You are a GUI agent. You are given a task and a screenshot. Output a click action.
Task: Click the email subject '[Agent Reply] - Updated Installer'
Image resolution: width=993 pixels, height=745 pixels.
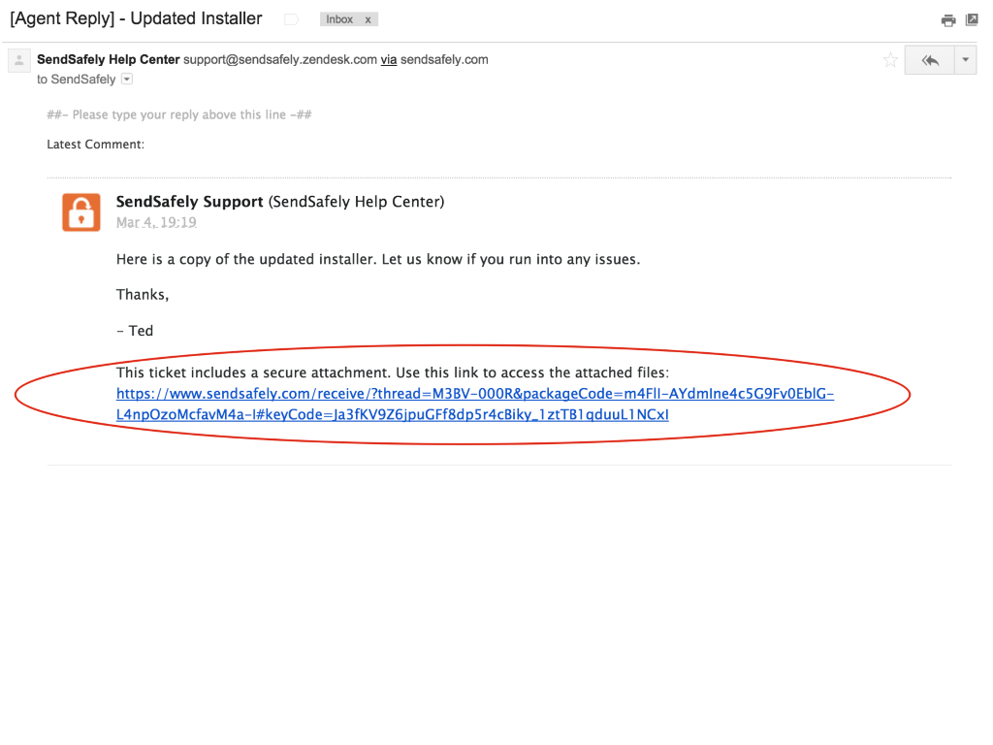pyautogui.click(x=136, y=18)
